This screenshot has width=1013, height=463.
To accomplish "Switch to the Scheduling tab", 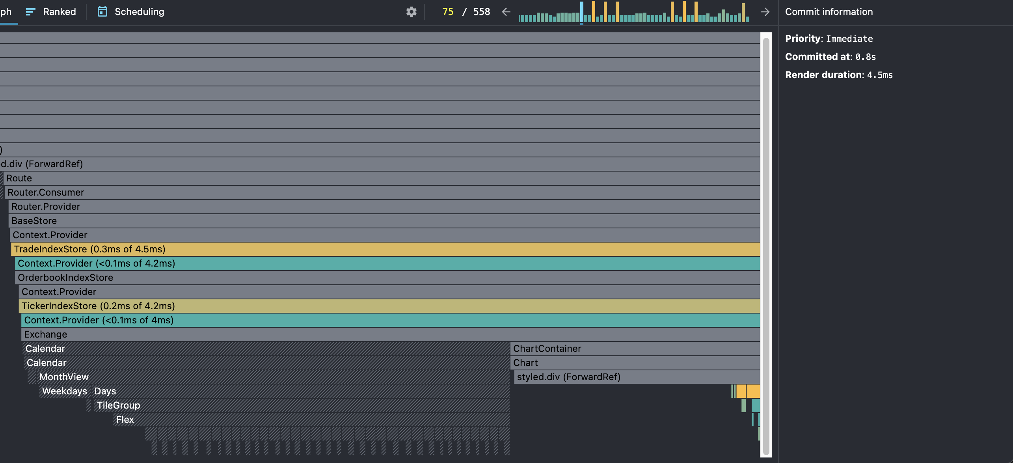I will coord(139,12).
